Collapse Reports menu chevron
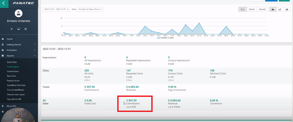 (35, 56)
